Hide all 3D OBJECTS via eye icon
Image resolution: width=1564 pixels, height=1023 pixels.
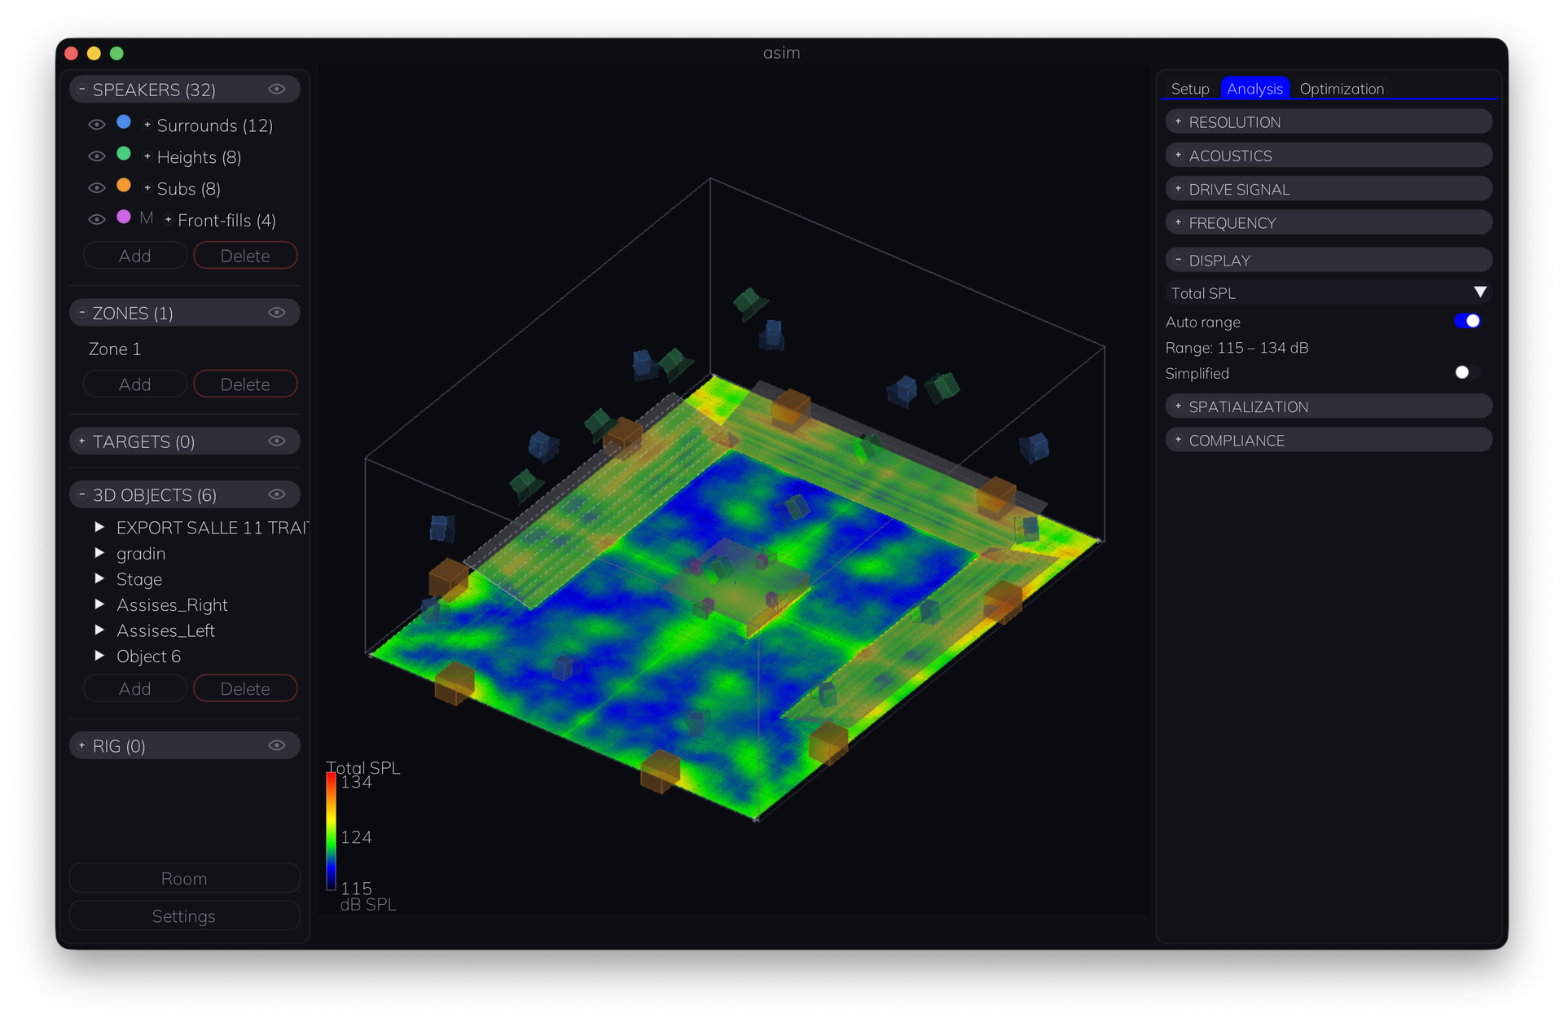(277, 494)
